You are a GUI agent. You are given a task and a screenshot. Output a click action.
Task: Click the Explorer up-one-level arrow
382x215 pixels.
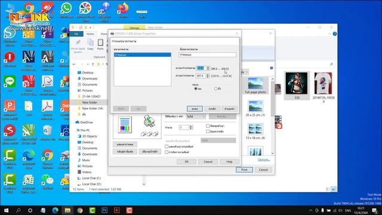click(93, 64)
